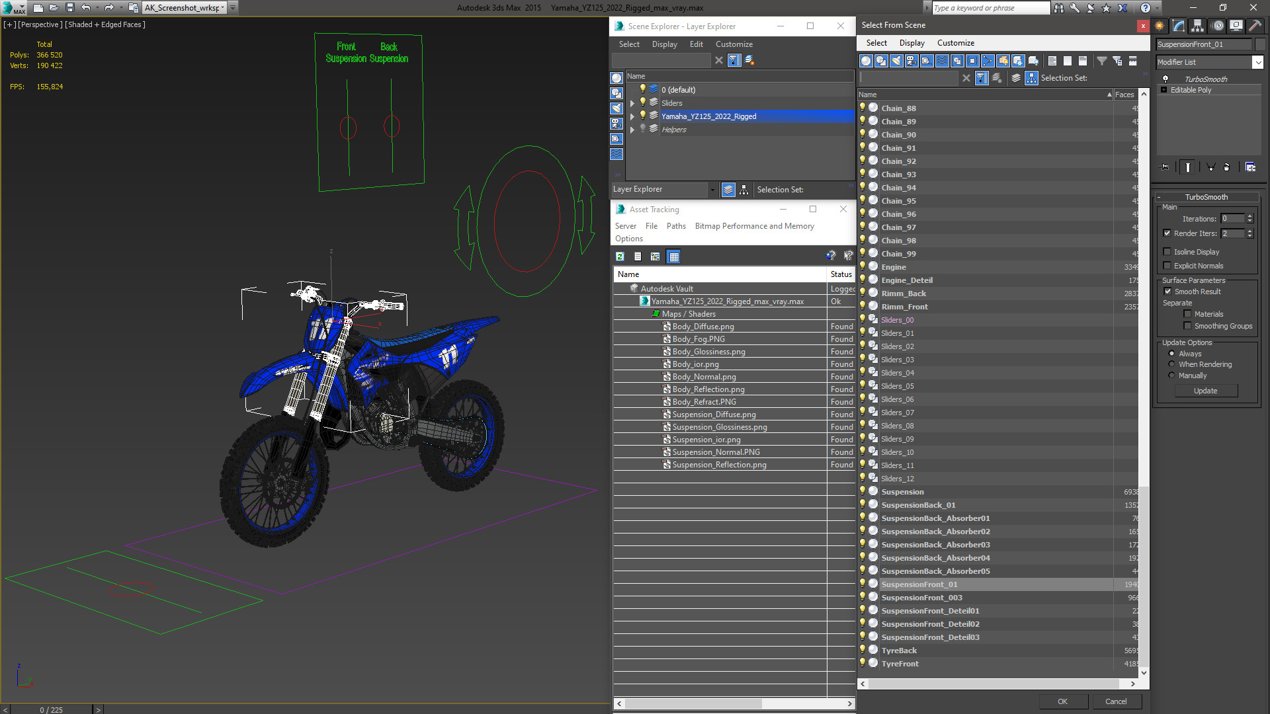Toggle Display Cameras filter in Select From Scene
Viewport: 1270px width, 714px height.
[x=911, y=61]
